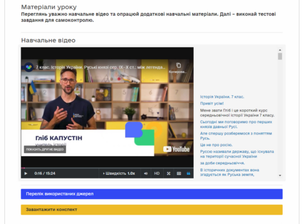
Task: Jump to line 'Це не про росію.'
Action: 216,145
